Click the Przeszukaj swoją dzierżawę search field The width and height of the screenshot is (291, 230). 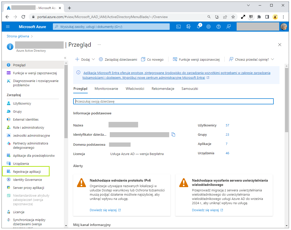(x=173, y=101)
